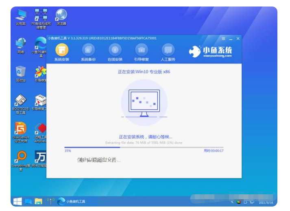Select the 小鱼PE装机工具 desktop icon

(39, 47)
